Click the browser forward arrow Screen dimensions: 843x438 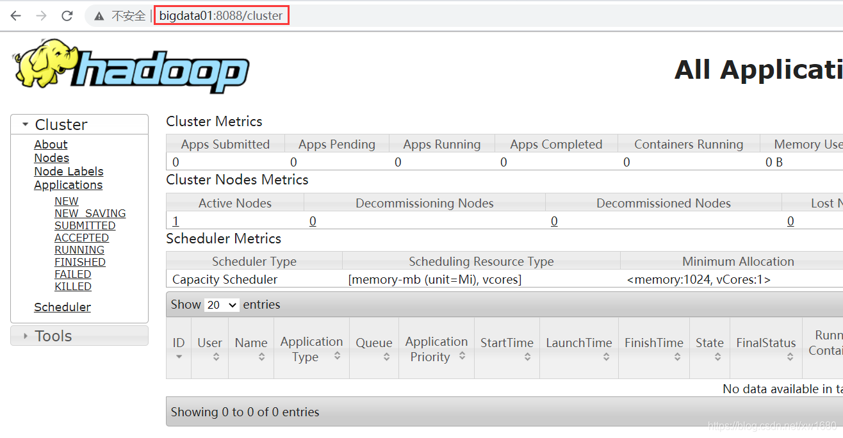[42, 16]
